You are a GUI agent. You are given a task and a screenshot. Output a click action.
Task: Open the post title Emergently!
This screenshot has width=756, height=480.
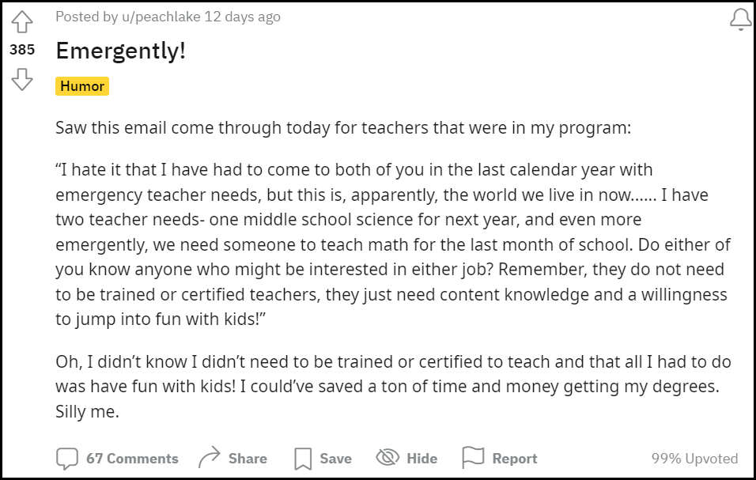click(120, 51)
